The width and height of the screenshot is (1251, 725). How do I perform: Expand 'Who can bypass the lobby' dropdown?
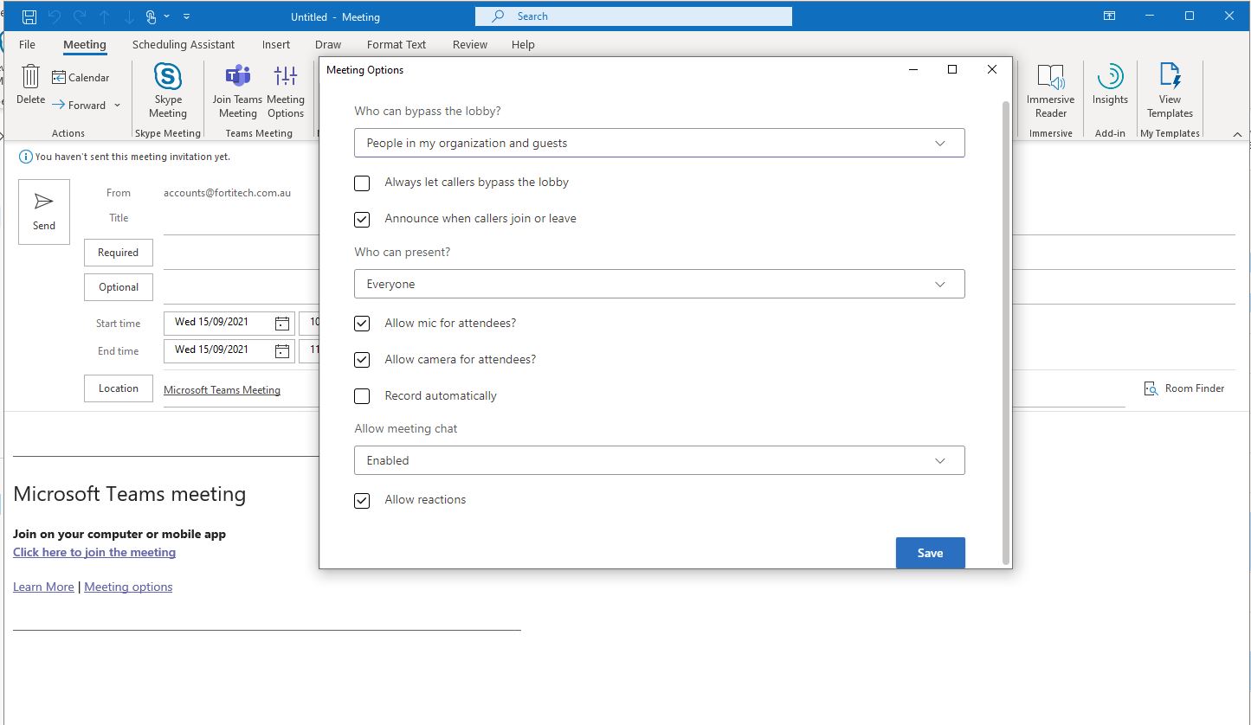(660, 143)
